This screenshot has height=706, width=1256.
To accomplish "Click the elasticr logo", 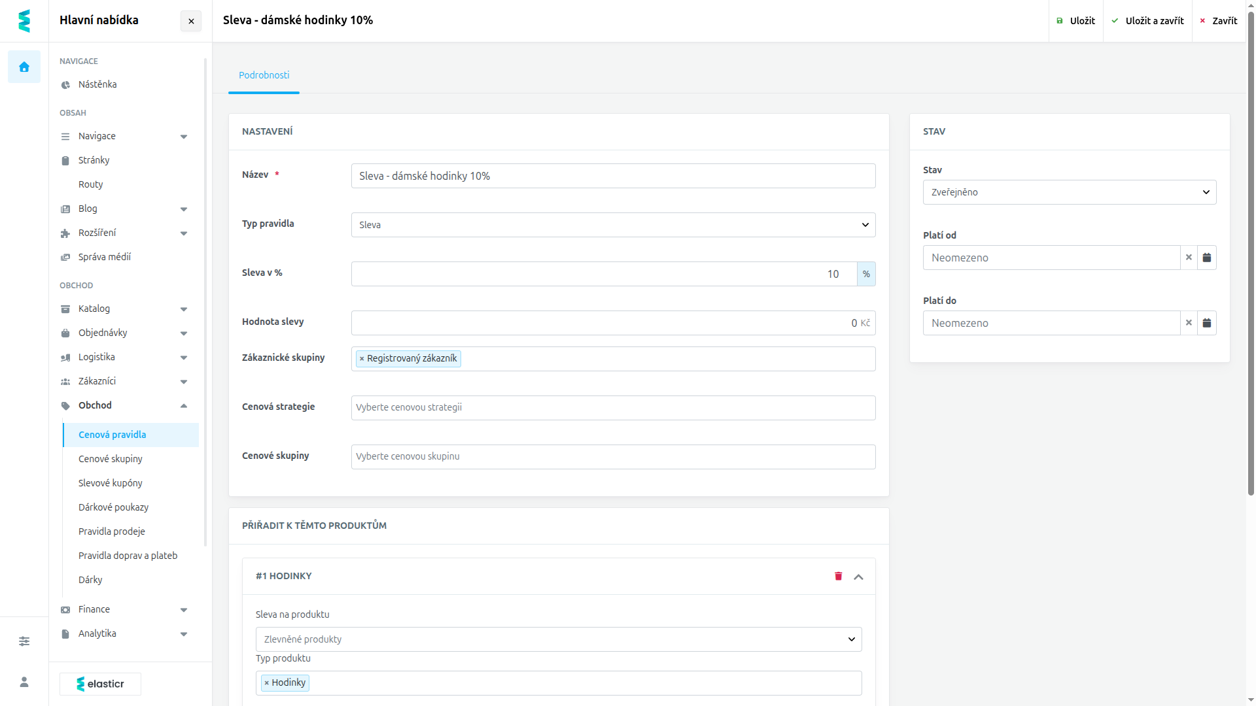I will coord(100,684).
